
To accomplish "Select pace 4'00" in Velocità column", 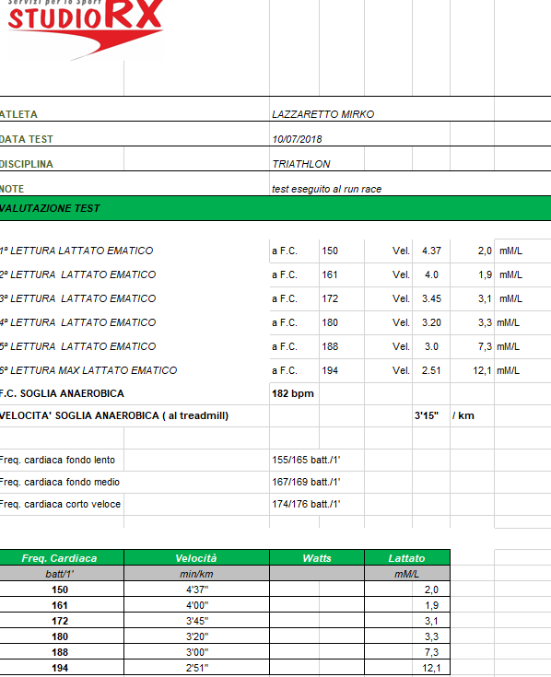I will (x=197, y=605).
